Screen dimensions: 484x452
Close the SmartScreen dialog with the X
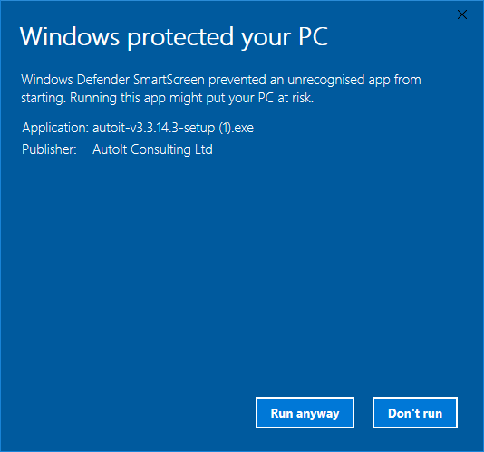tap(461, 14)
